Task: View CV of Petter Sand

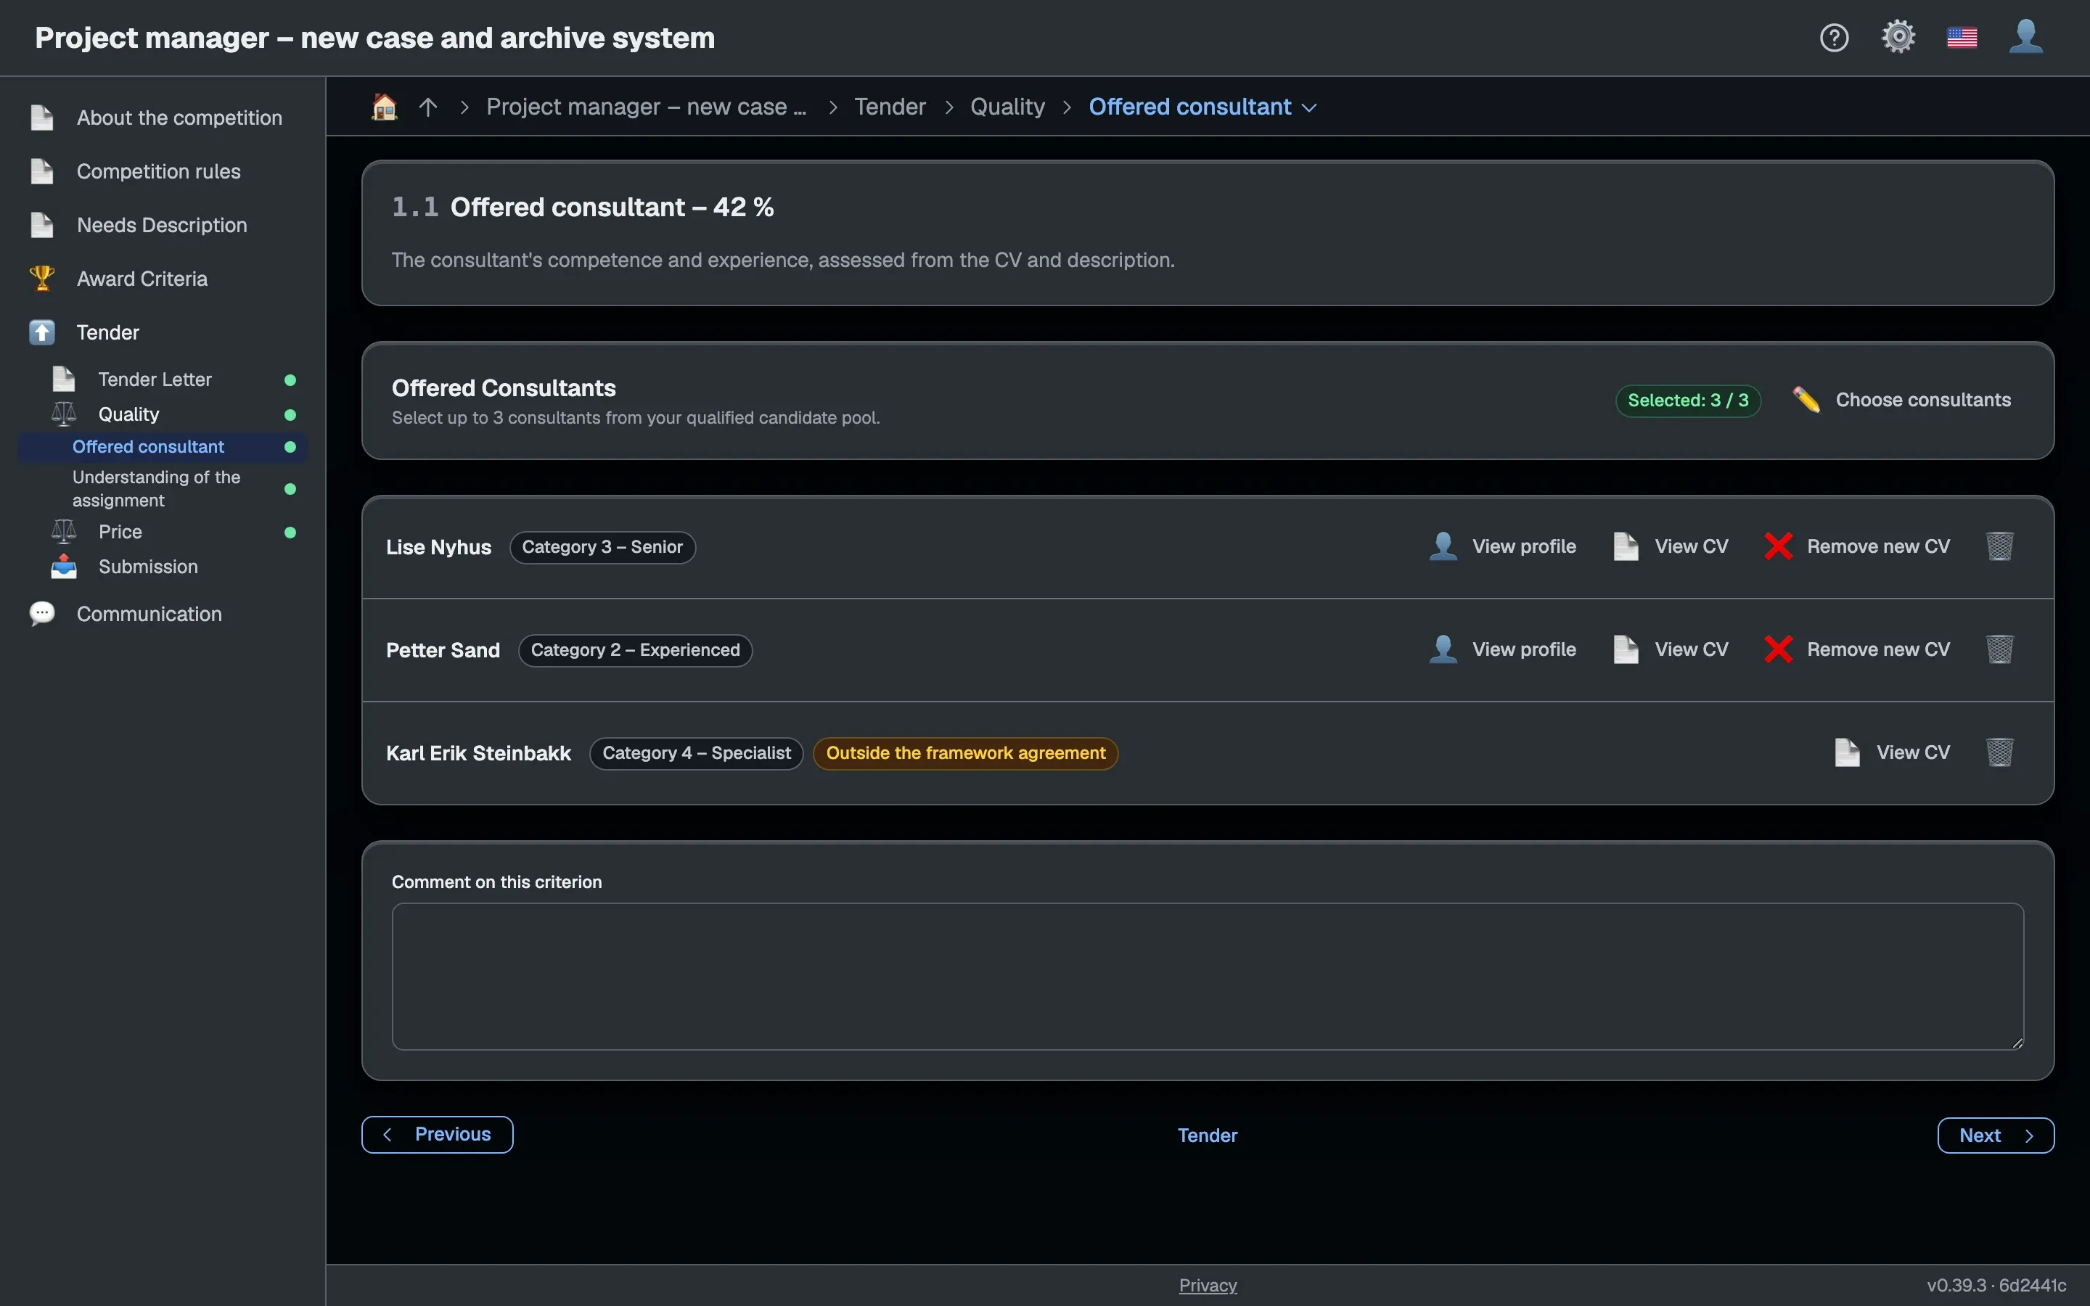Action: pyautogui.click(x=1671, y=649)
